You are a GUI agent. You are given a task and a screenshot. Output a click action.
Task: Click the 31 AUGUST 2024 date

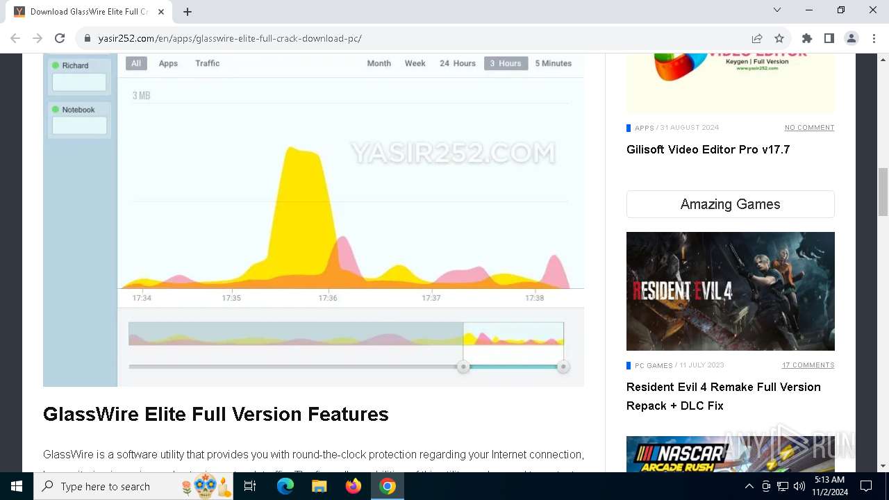pyautogui.click(x=690, y=128)
